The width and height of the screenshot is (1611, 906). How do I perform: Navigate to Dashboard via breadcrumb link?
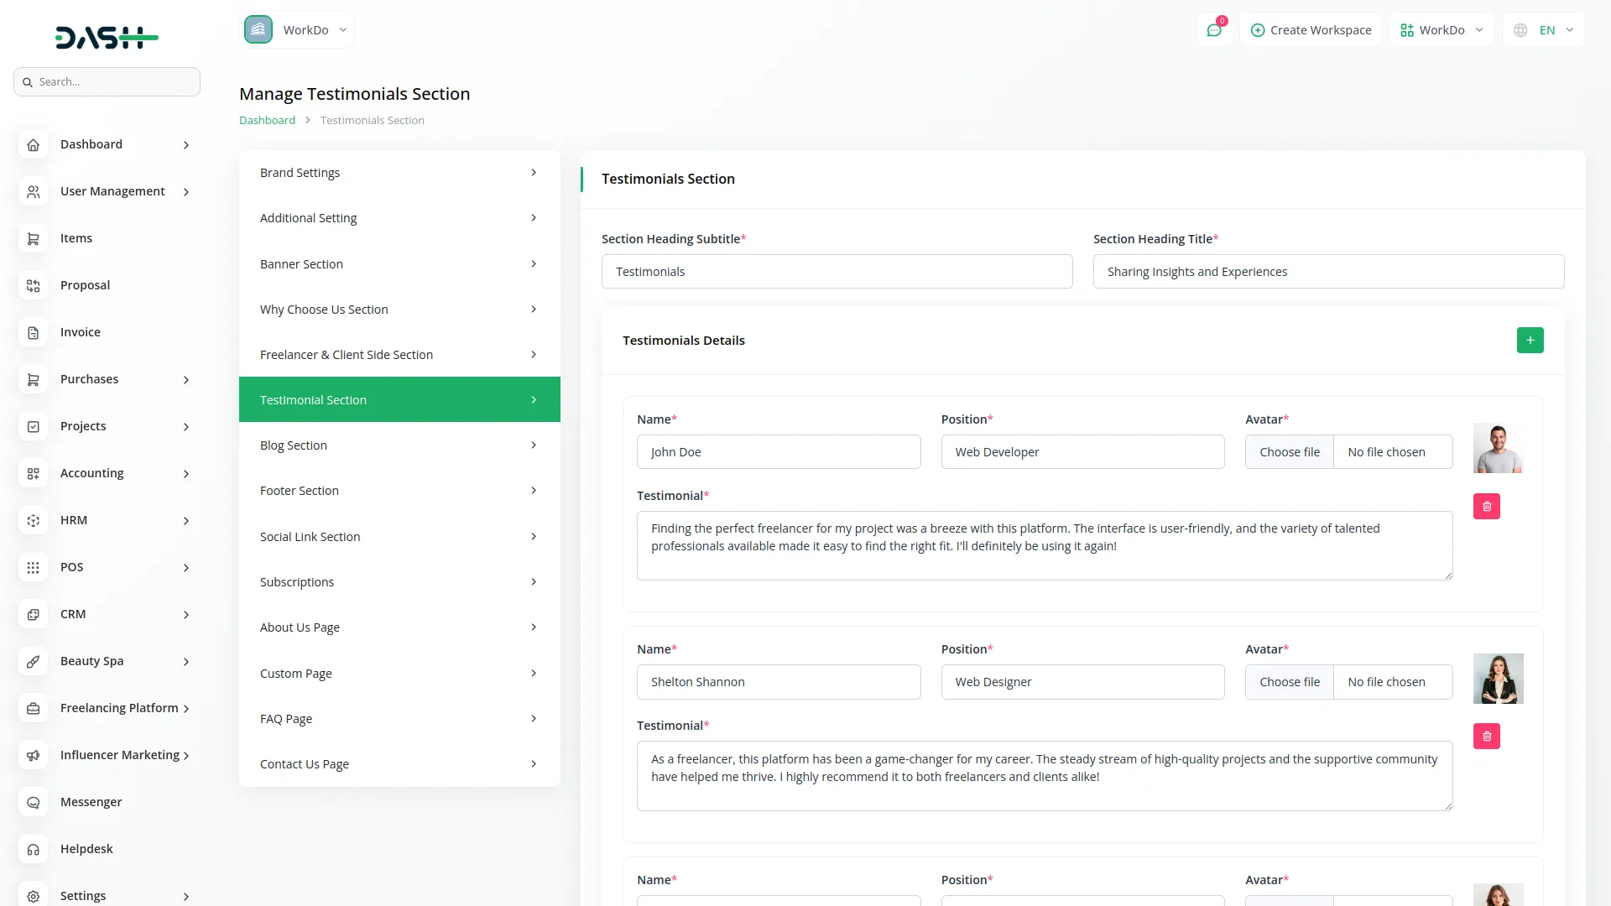coord(266,119)
